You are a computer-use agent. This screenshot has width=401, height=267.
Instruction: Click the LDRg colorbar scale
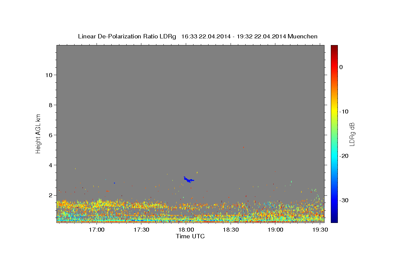pos(334,134)
